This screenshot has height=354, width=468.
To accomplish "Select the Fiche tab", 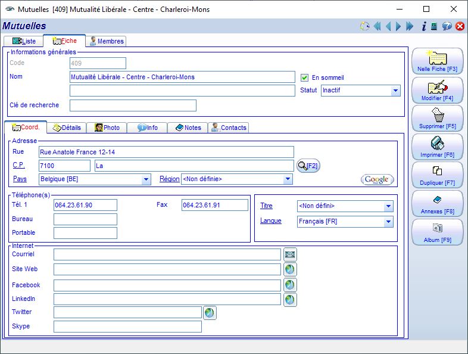I will click(64, 41).
